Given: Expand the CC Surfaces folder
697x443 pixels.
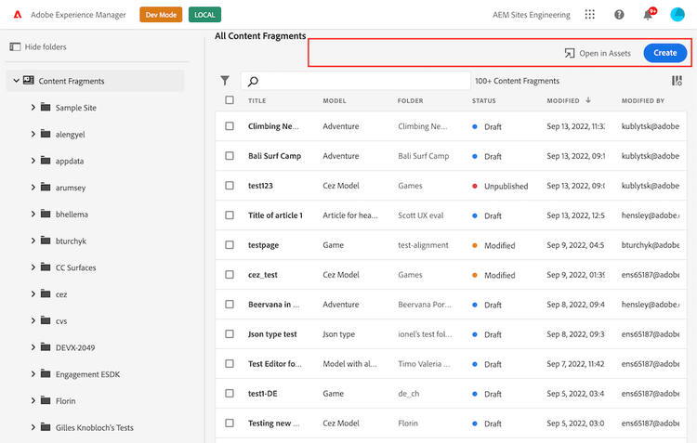Looking at the screenshot, I should point(33,267).
